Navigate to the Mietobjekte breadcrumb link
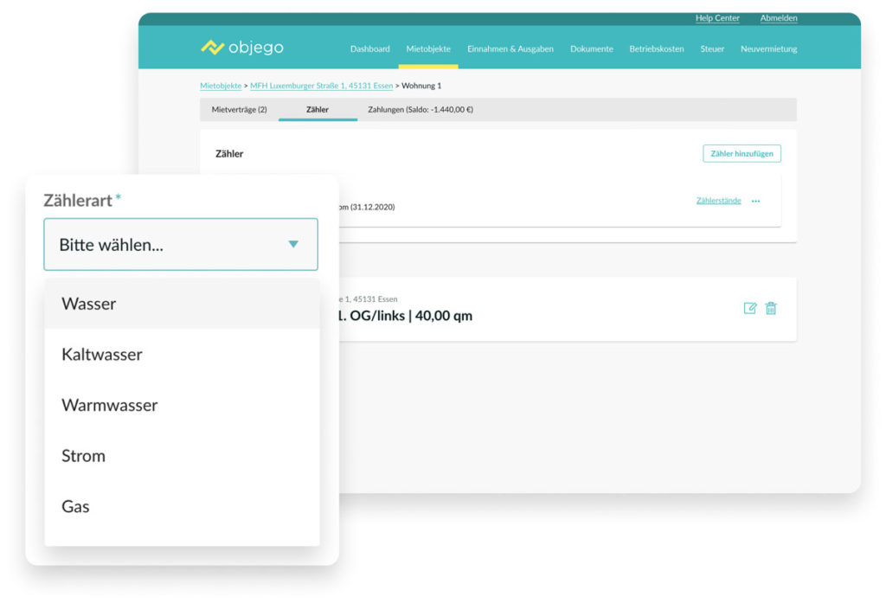The width and height of the screenshot is (886, 603). [221, 86]
